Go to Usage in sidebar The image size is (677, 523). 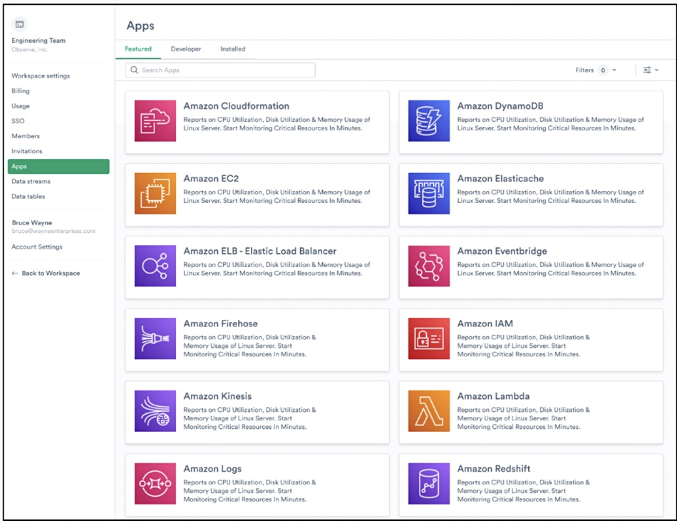pyautogui.click(x=21, y=106)
